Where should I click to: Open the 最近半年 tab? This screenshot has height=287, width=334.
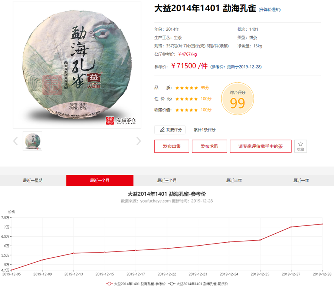[x=234, y=180]
